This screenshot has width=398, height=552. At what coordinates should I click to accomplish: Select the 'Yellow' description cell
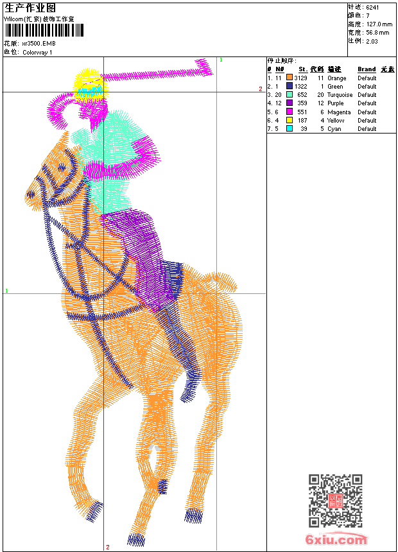[336, 121]
